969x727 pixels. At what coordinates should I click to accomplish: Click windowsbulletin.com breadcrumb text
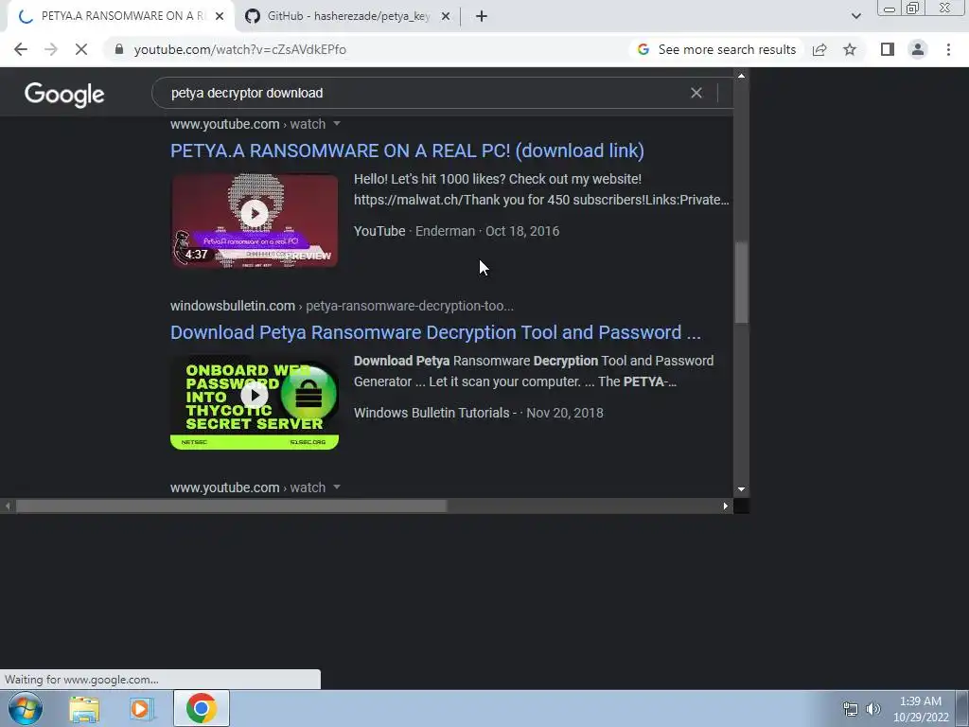tap(233, 306)
